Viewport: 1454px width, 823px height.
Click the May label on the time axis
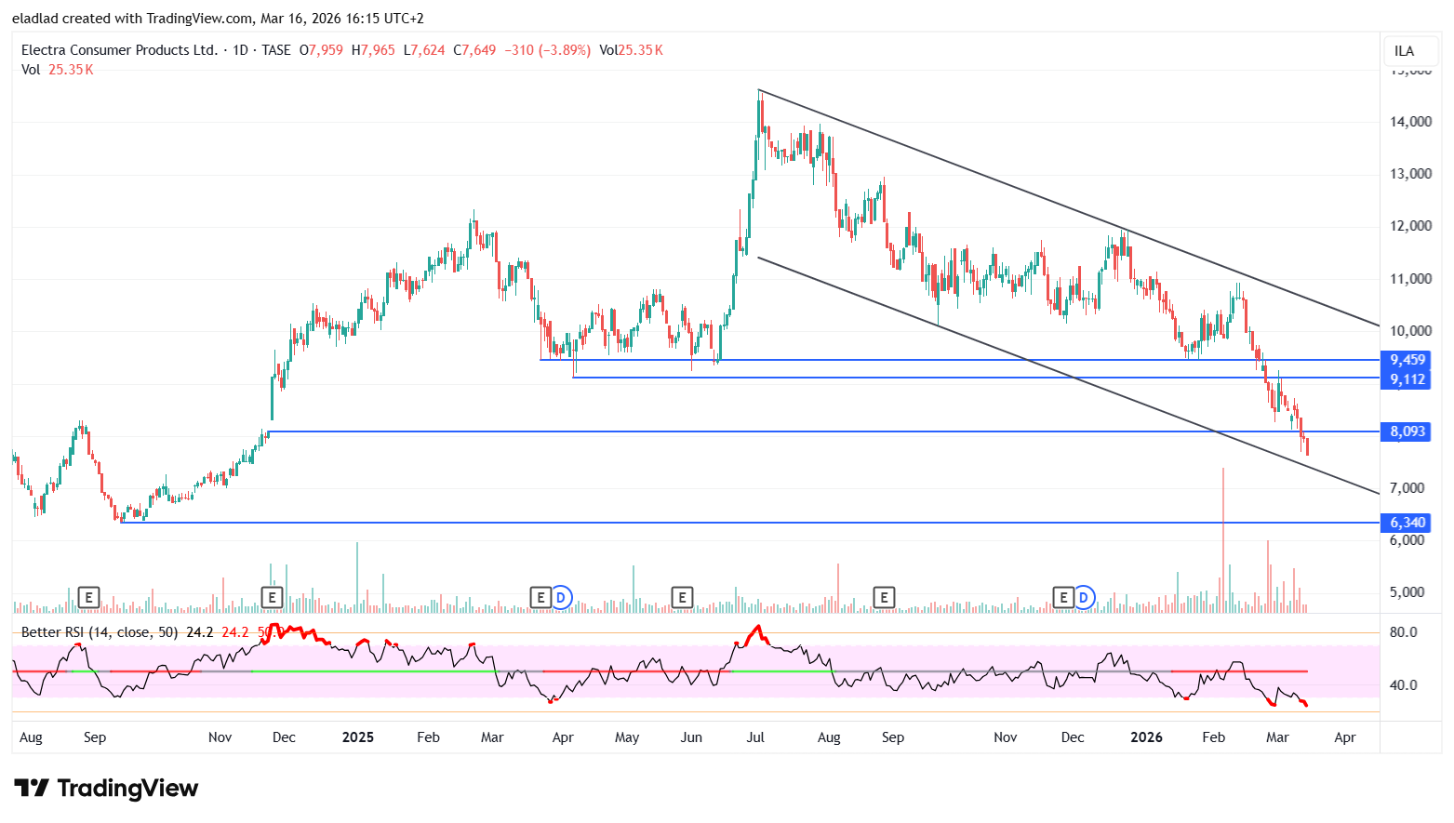pyautogui.click(x=627, y=737)
